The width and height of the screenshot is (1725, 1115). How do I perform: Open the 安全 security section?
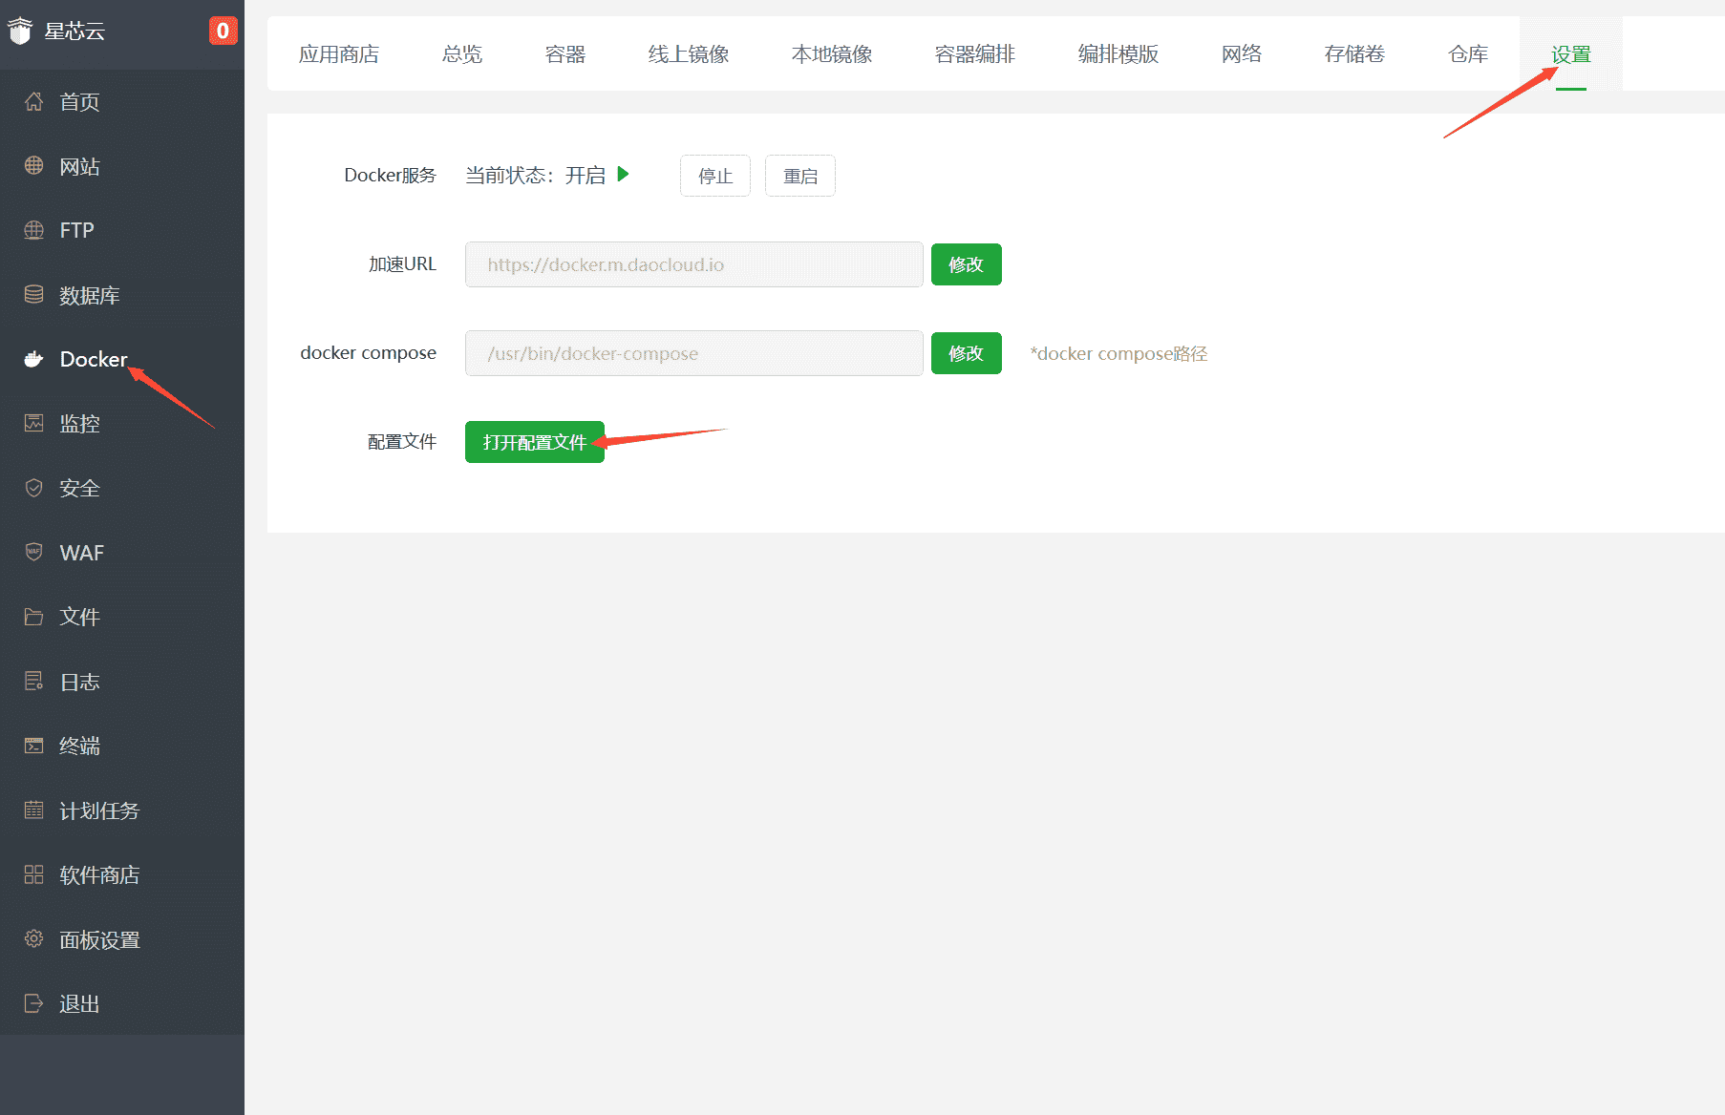click(x=79, y=488)
